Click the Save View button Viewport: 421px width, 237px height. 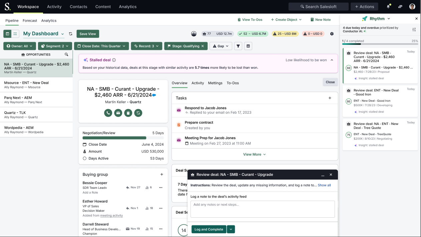point(88,34)
